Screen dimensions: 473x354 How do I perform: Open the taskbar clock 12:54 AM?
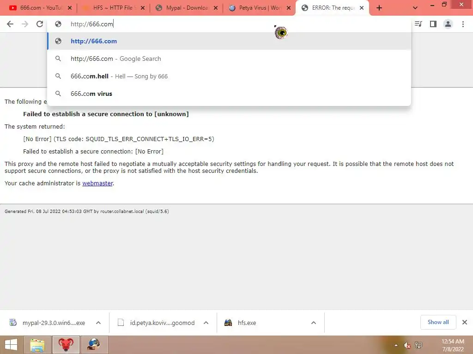point(453,345)
